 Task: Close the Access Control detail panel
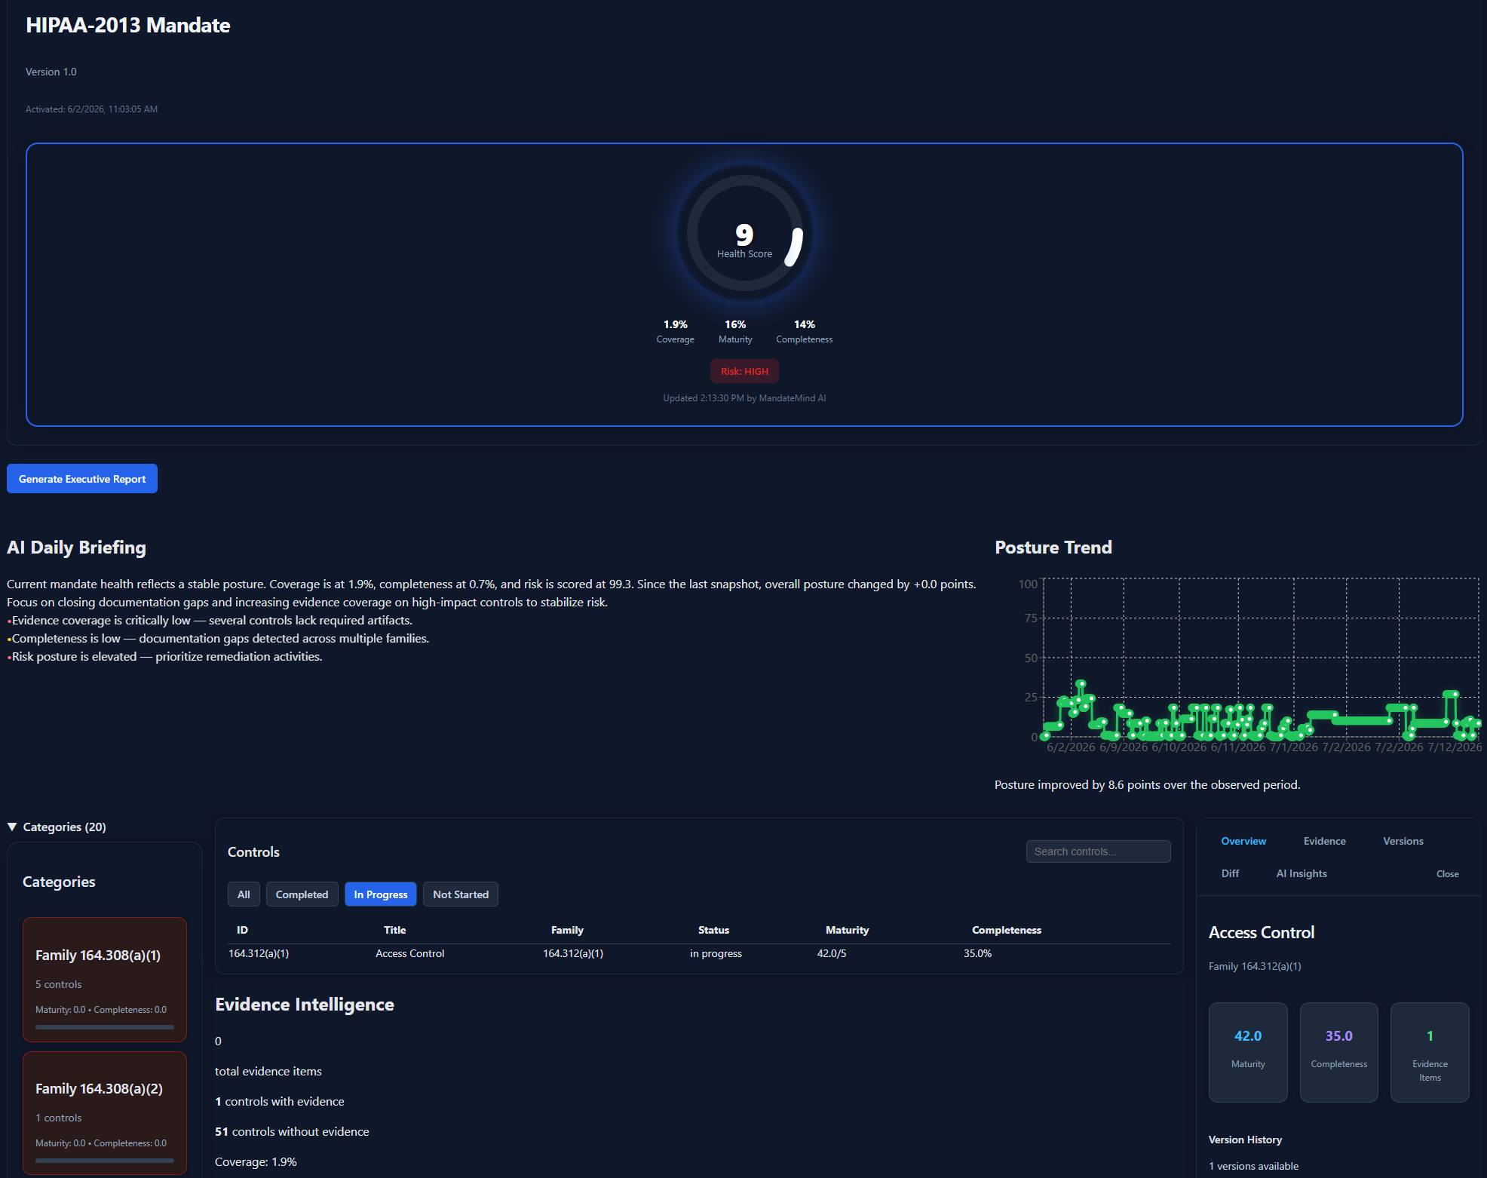click(x=1447, y=874)
